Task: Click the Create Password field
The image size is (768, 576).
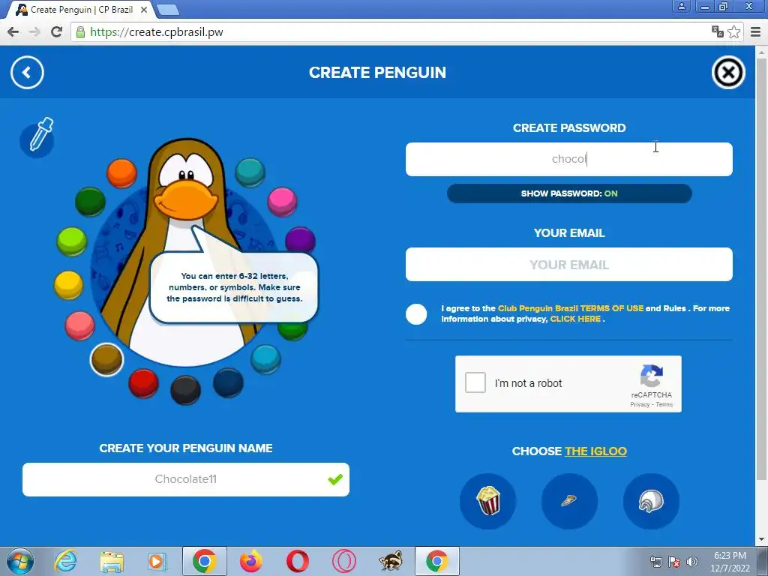Action: pos(568,159)
